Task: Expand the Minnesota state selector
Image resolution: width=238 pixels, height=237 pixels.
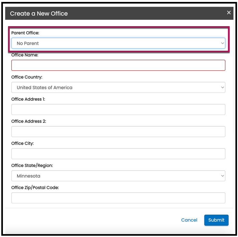Action: (118, 176)
